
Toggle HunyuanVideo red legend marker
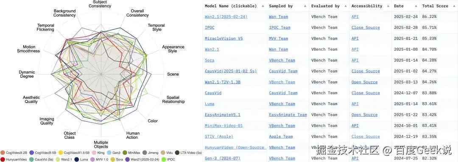(3, 159)
